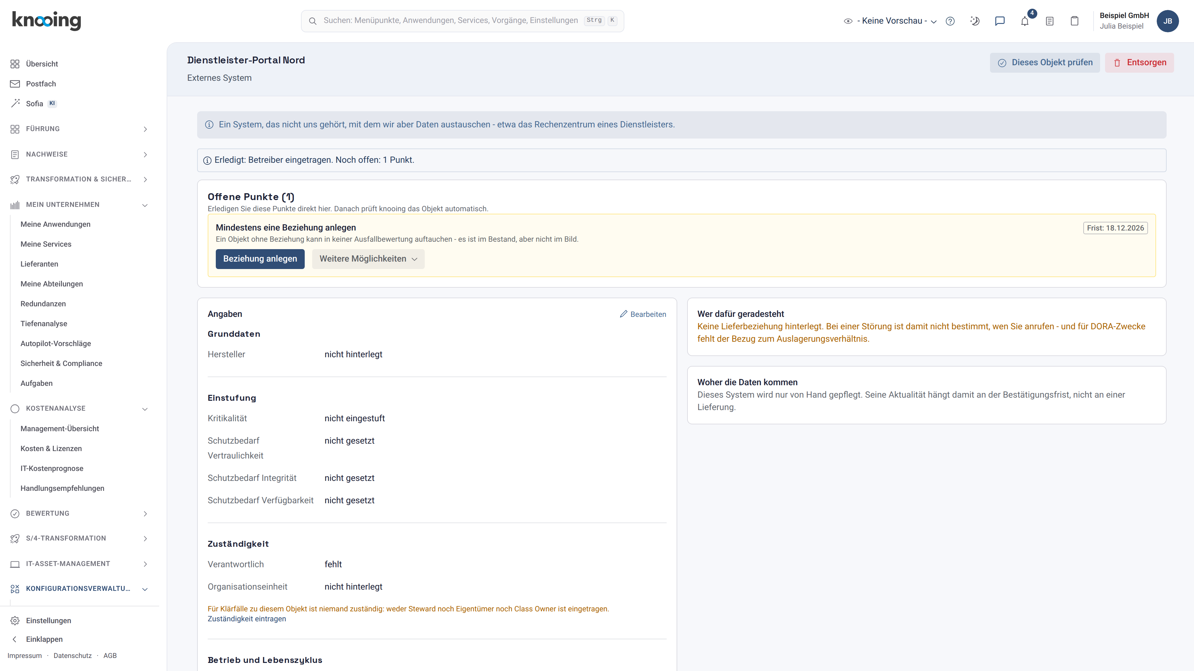Collapse the KOSTENANALYSE section chevron

[x=145, y=409]
